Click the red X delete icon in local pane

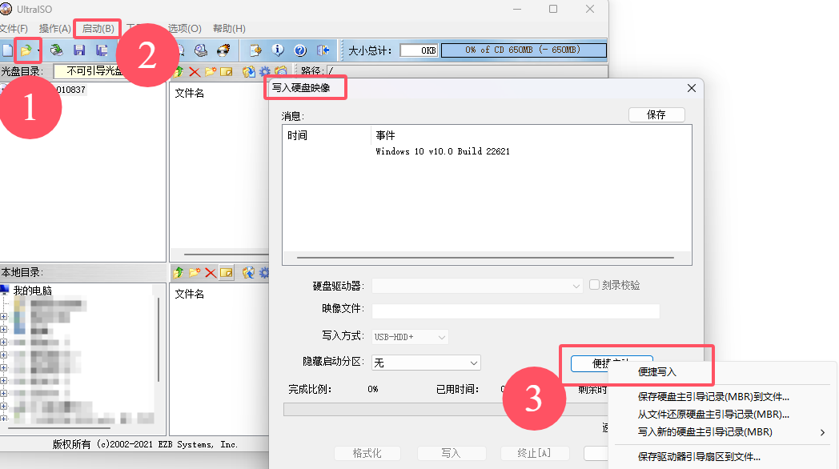[211, 273]
